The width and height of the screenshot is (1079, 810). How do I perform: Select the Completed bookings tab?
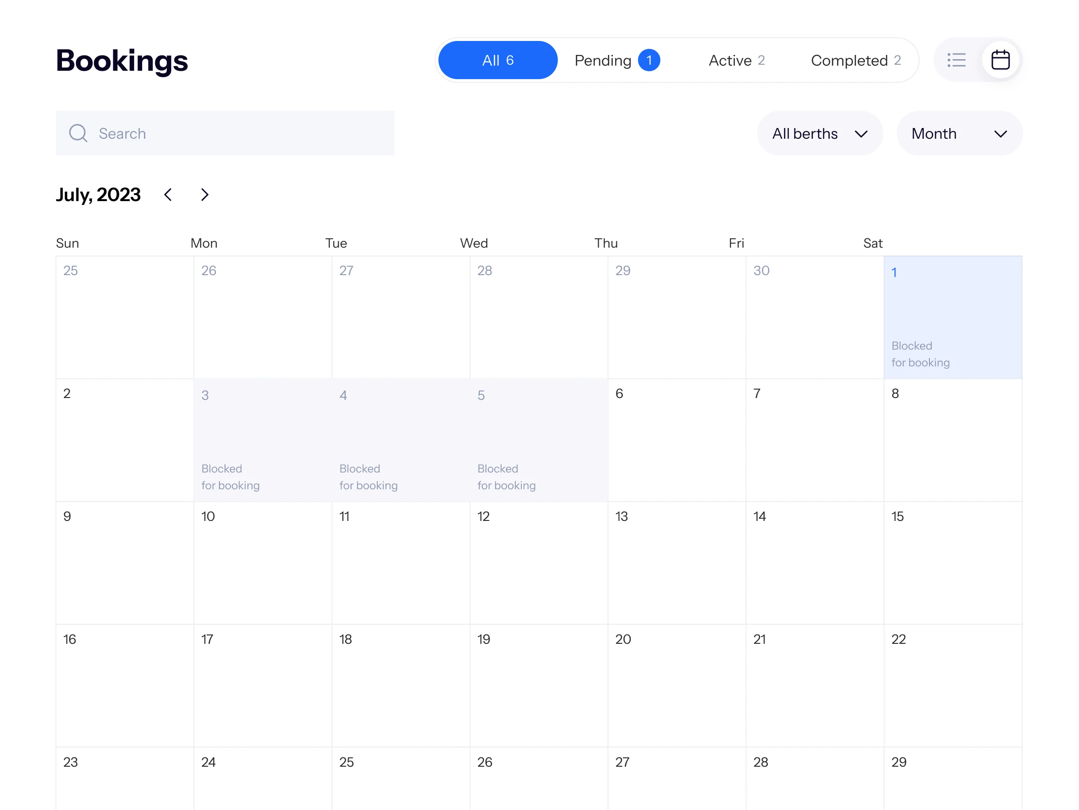click(x=855, y=60)
